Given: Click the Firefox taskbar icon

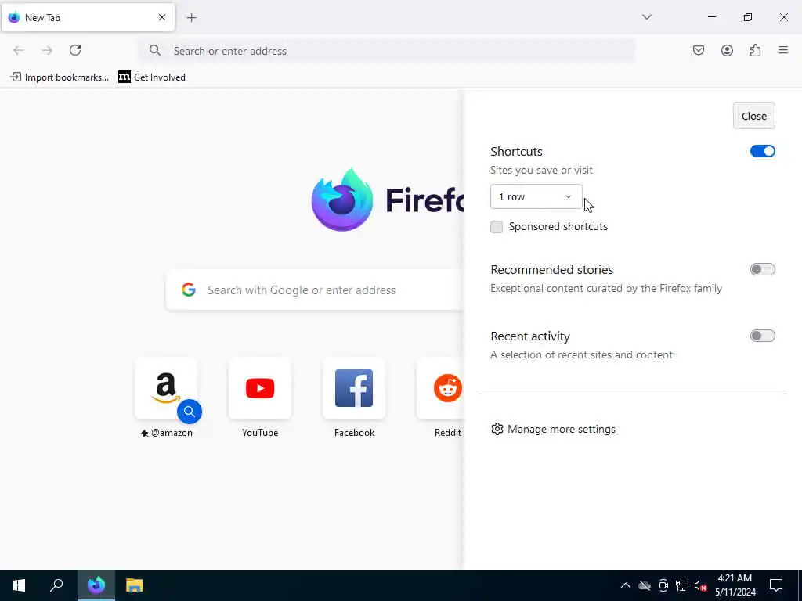Looking at the screenshot, I should click(x=96, y=585).
